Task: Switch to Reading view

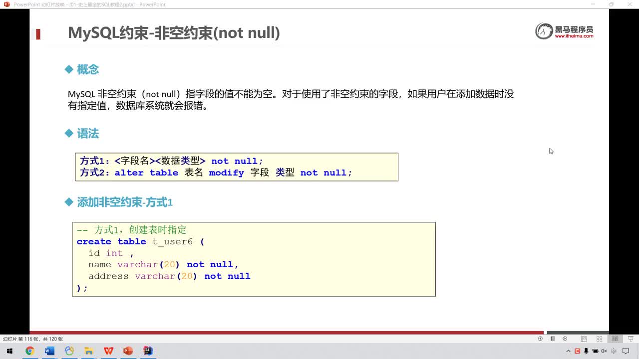Action: tap(615, 339)
